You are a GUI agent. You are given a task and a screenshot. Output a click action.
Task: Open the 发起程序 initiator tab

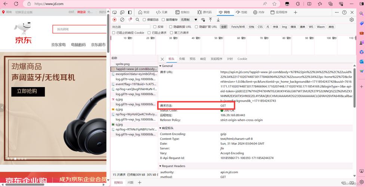coord(217,59)
